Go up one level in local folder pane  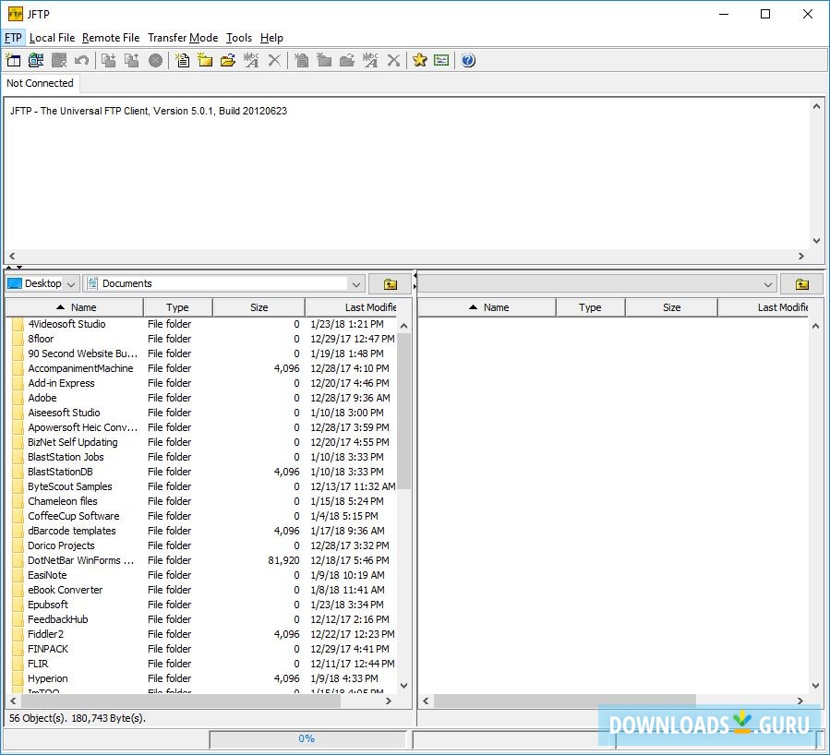pos(390,284)
